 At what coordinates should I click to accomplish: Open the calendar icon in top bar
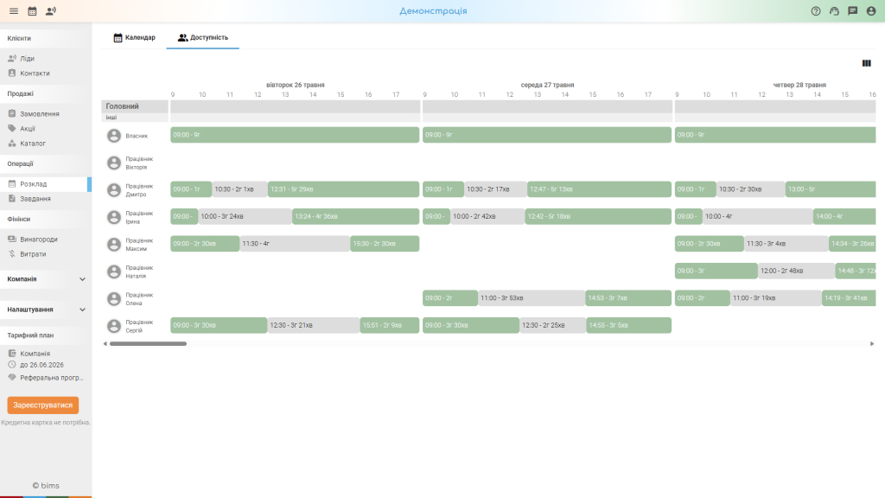(32, 10)
